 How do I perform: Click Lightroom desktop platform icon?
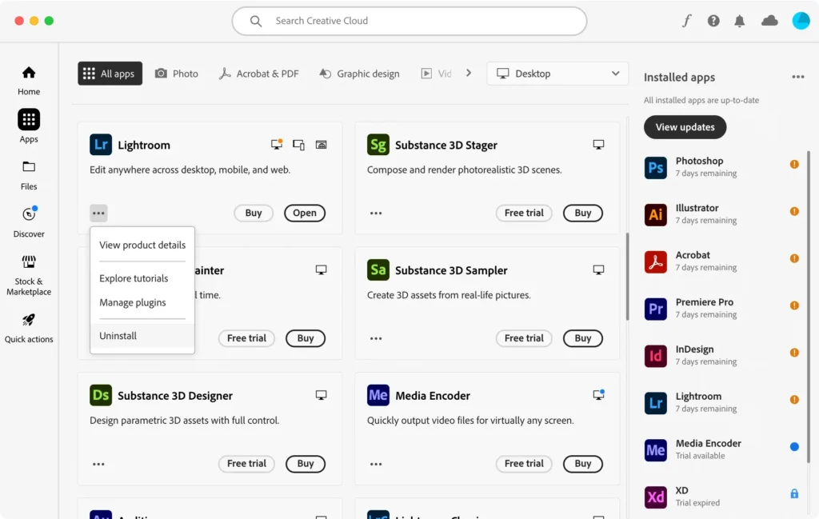[x=277, y=144]
